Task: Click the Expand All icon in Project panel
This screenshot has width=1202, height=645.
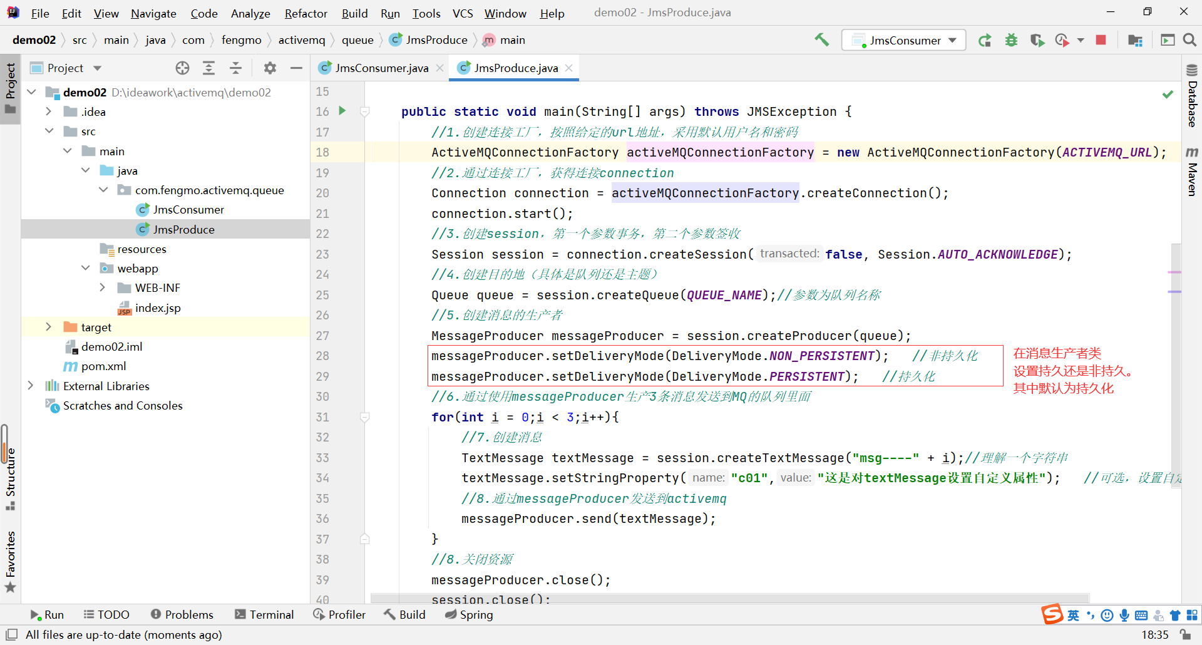Action: [208, 68]
